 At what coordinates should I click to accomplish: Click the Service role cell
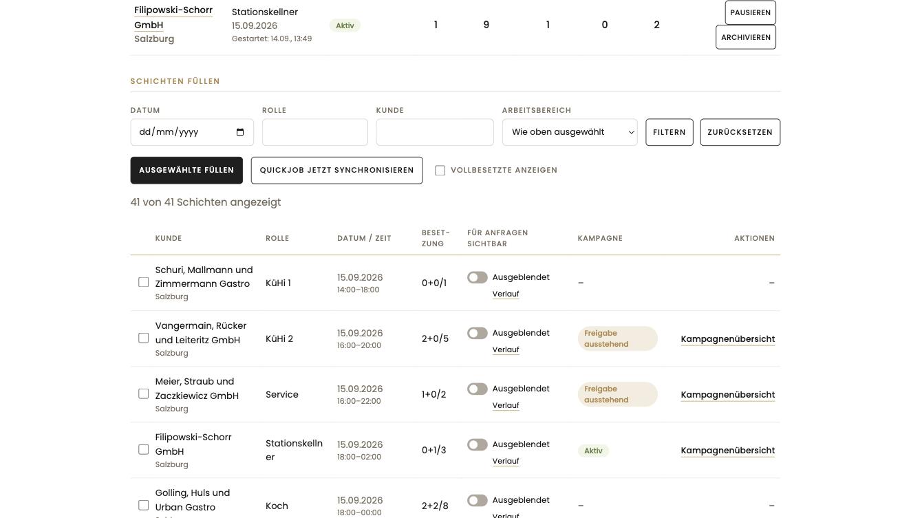(282, 394)
